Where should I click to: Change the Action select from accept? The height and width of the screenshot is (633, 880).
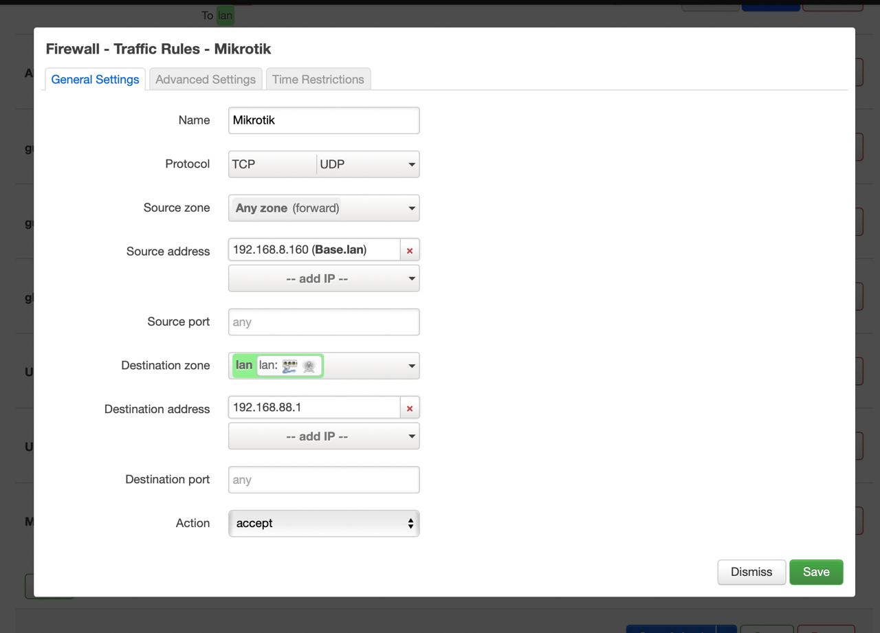[x=324, y=523]
